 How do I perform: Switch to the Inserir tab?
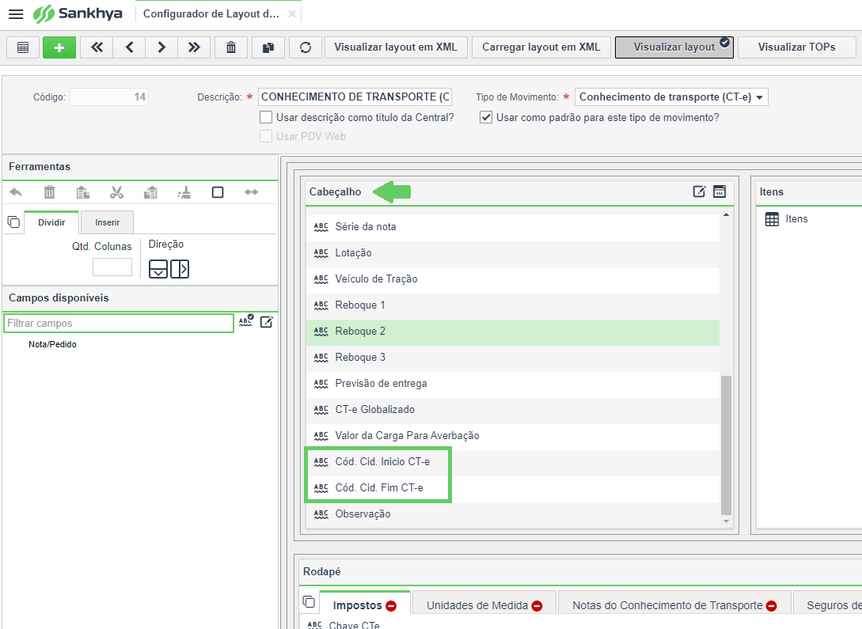(x=107, y=222)
